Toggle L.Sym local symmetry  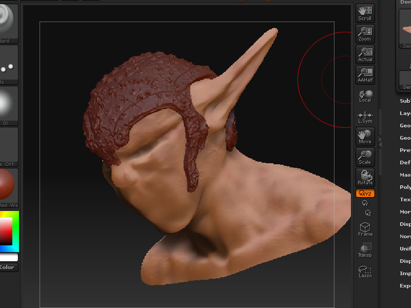pyautogui.click(x=365, y=117)
